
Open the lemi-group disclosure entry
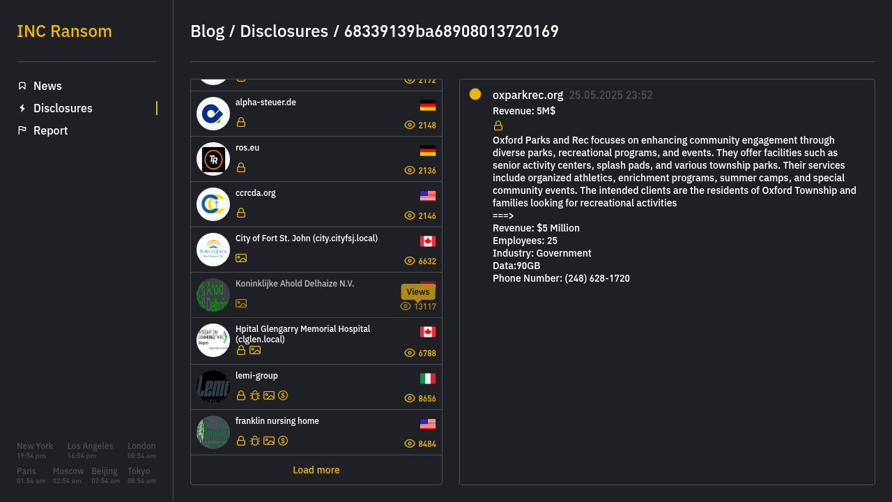[316, 387]
